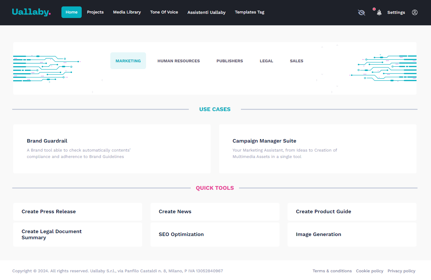Screen dimensions: 431x280
Task: Open the user profile icon
Action: coord(415,13)
